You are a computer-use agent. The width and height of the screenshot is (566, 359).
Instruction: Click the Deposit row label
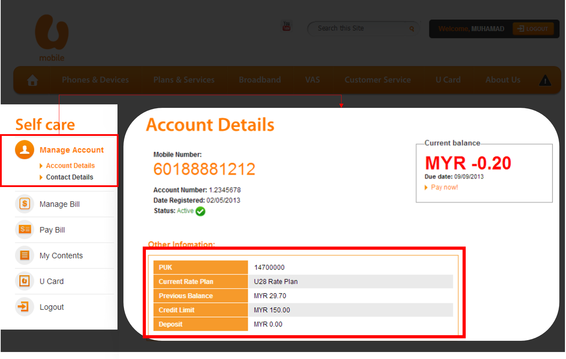[x=201, y=324]
